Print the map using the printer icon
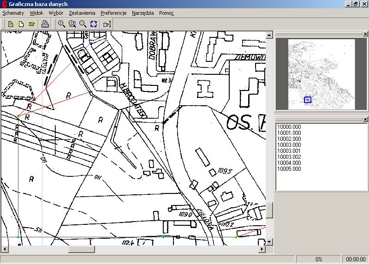This screenshot has width=369, height=265. pyautogui.click(x=45, y=24)
